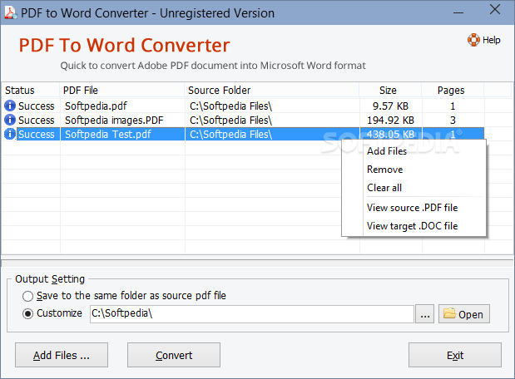This screenshot has height=379, width=515.
Task: Click the Add Files ... button
Action: 62,355
